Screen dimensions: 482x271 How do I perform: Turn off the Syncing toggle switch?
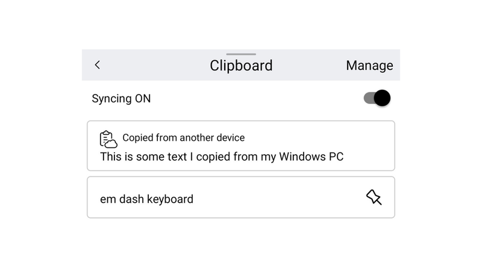click(x=377, y=98)
